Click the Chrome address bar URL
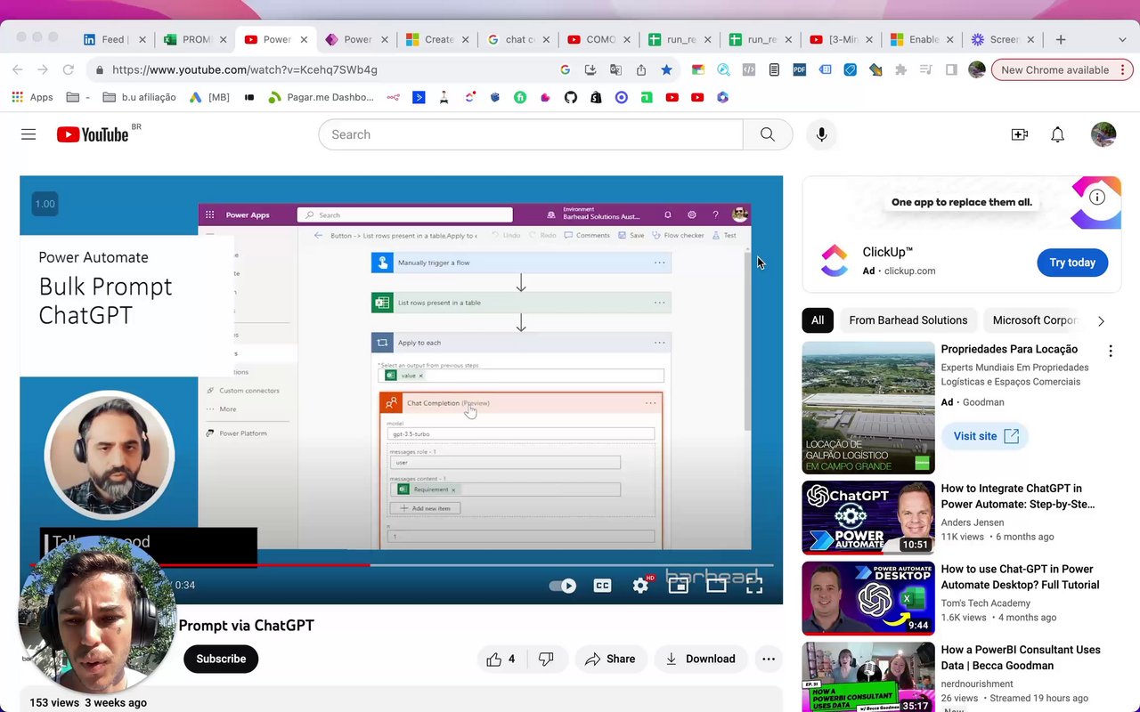 (x=245, y=69)
